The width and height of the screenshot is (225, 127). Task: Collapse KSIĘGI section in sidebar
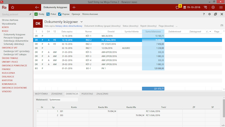tap(5, 31)
